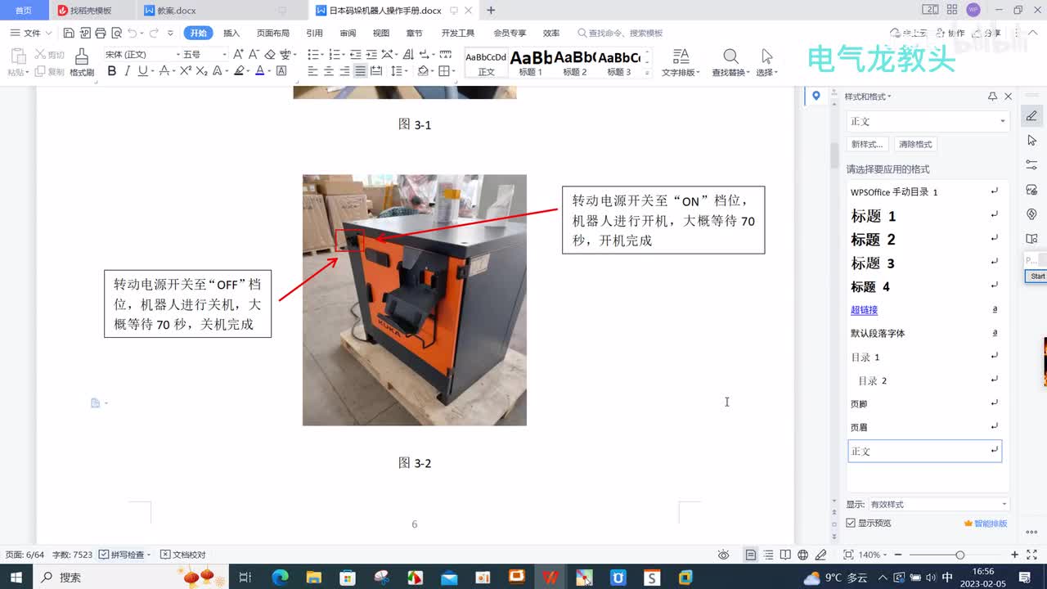Click the text highlight color swatch
This screenshot has width=1047, height=589.
tap(239, 71)
